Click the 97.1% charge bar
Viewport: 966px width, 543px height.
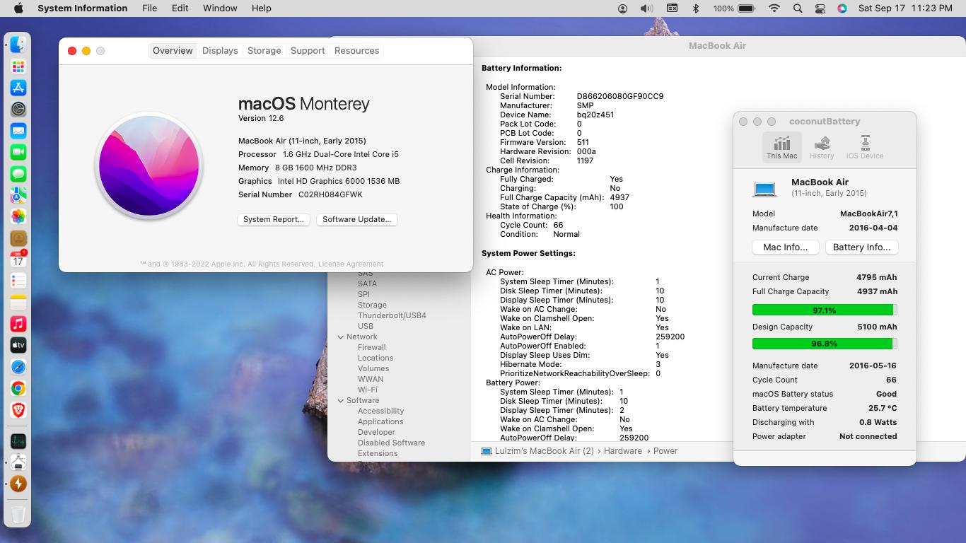point(825,310)
